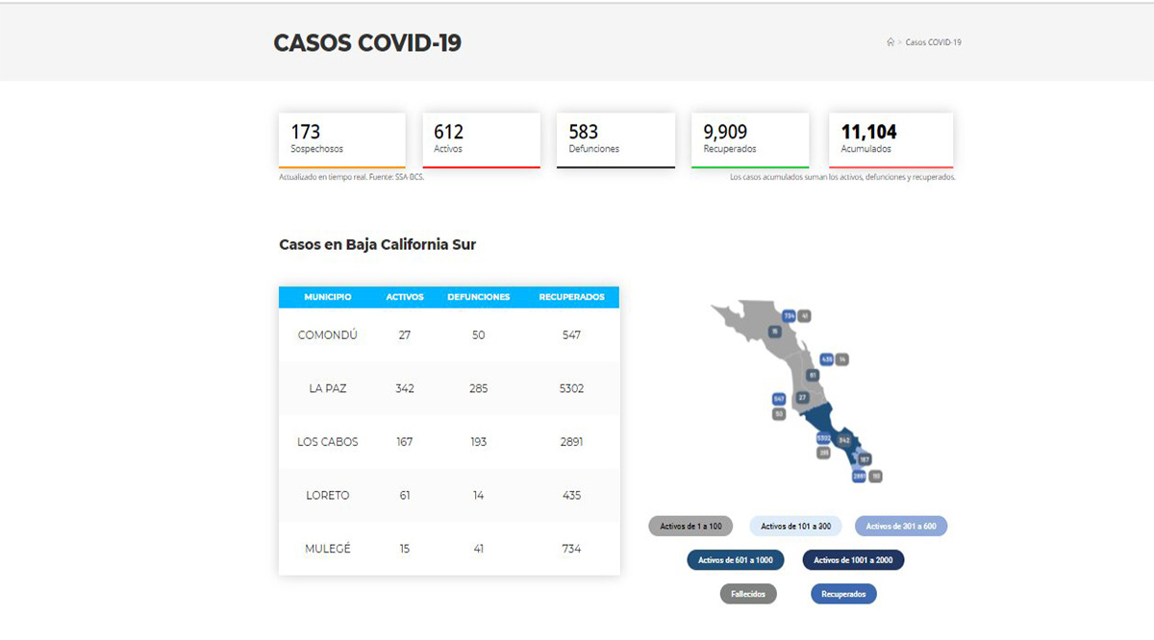Click the 342 active marker on the map
The width and height of the screenshot is (1154, 640).
pos(844,440)
